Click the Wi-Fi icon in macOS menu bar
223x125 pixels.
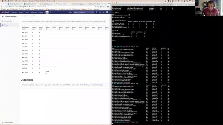pyautogui.click(x=190, y=1)
